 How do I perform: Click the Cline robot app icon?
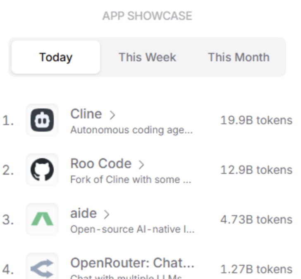[x=42, y=120]
